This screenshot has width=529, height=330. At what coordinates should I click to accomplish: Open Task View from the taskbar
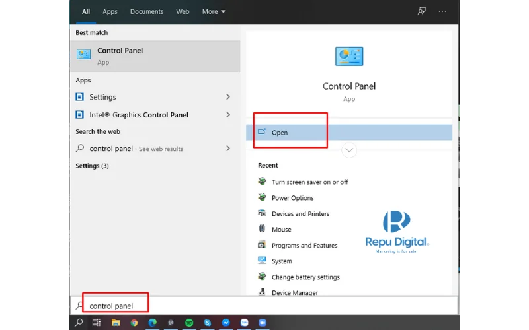(97, 323)
